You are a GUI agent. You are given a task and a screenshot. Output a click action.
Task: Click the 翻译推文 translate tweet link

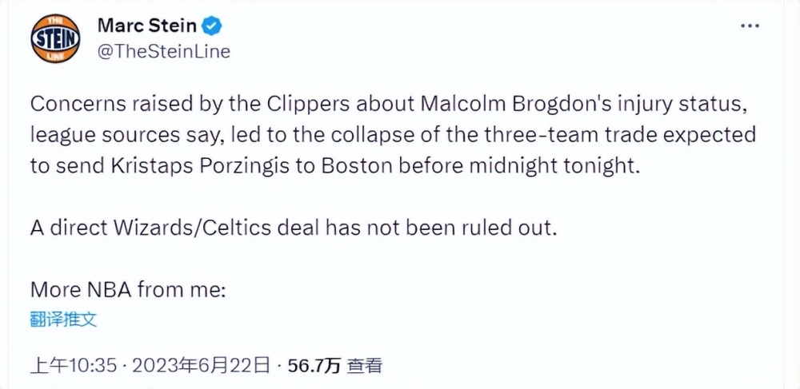coord(64,320)
